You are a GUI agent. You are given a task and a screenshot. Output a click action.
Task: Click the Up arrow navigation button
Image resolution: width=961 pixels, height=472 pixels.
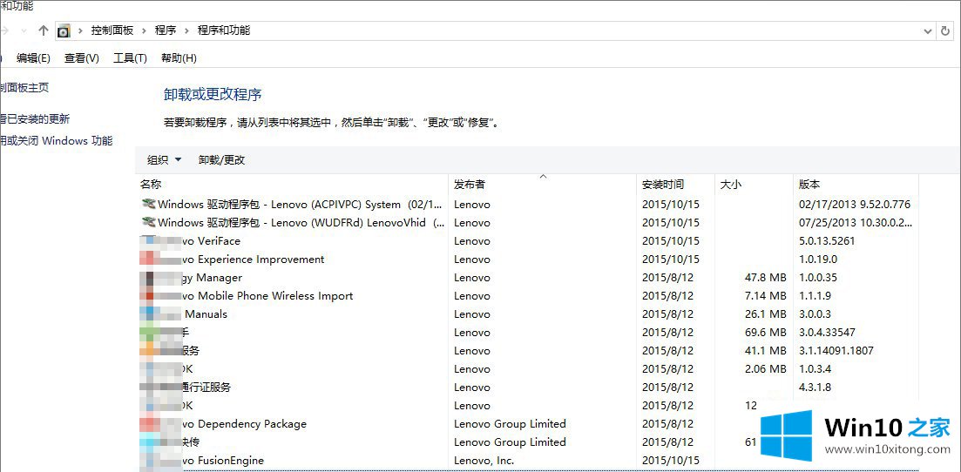pos(43,30)
